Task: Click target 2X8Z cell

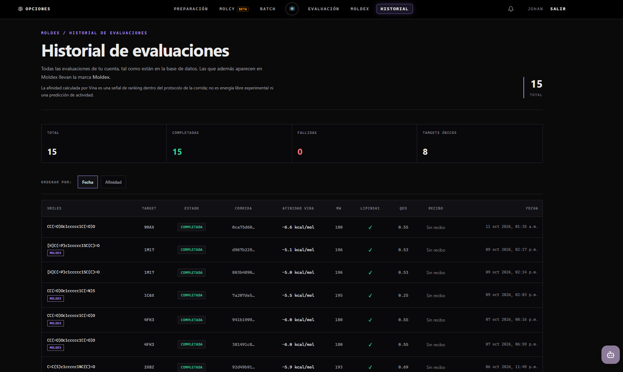Action: click(149, 367)
